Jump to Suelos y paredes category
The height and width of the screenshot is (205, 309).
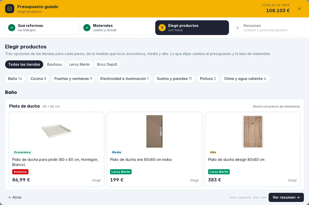point(174,79)
